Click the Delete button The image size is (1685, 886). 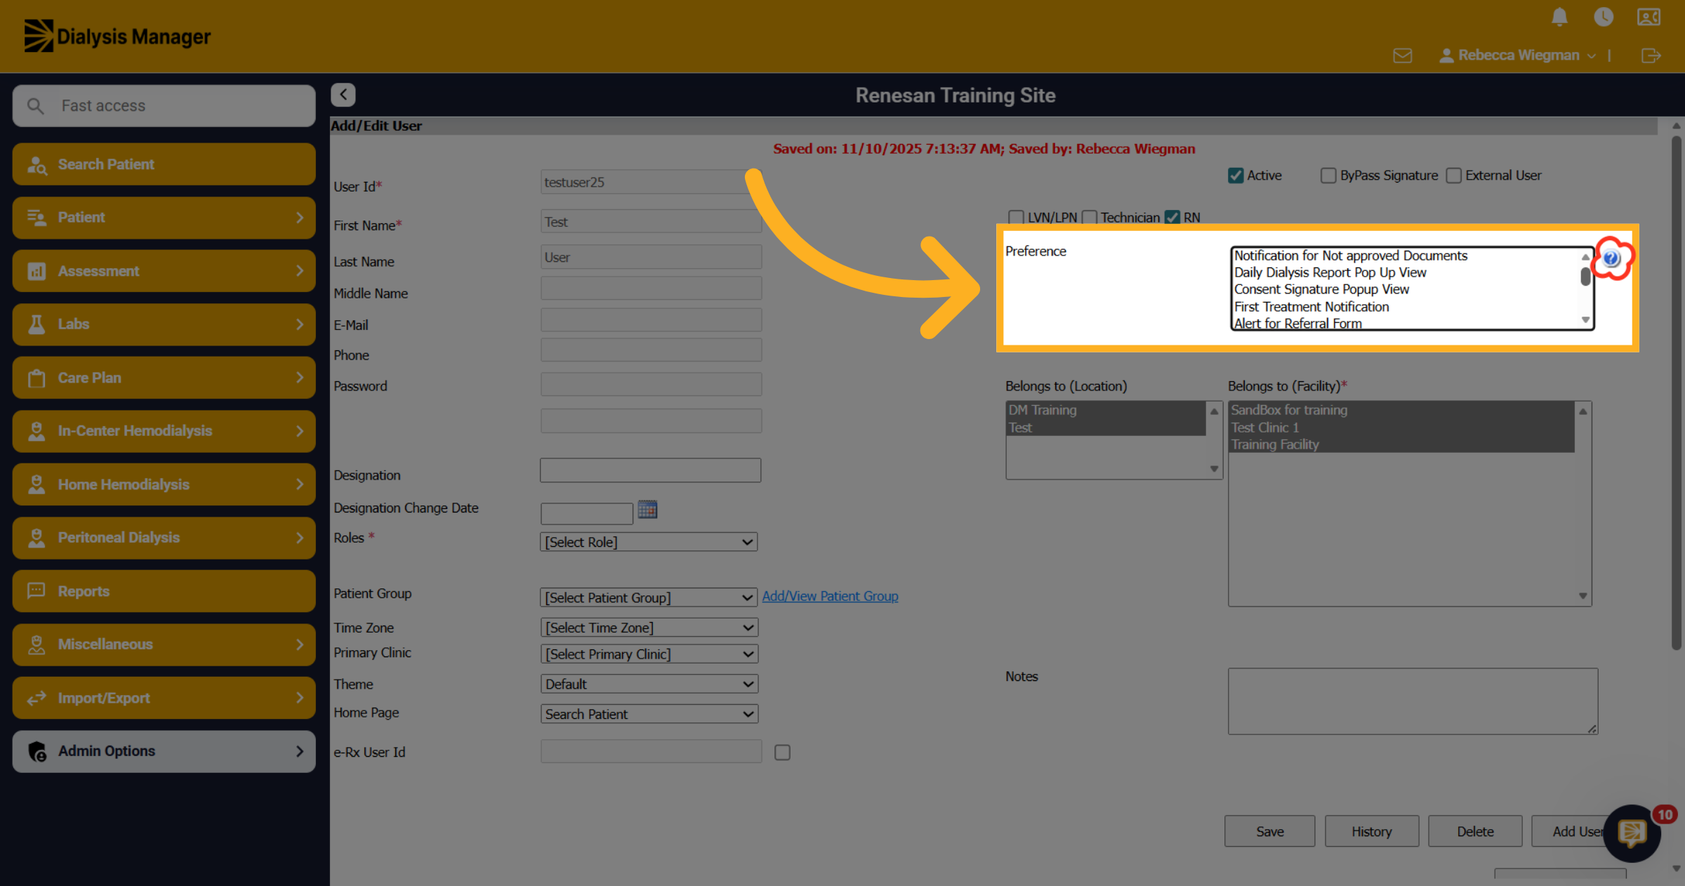1475,831
